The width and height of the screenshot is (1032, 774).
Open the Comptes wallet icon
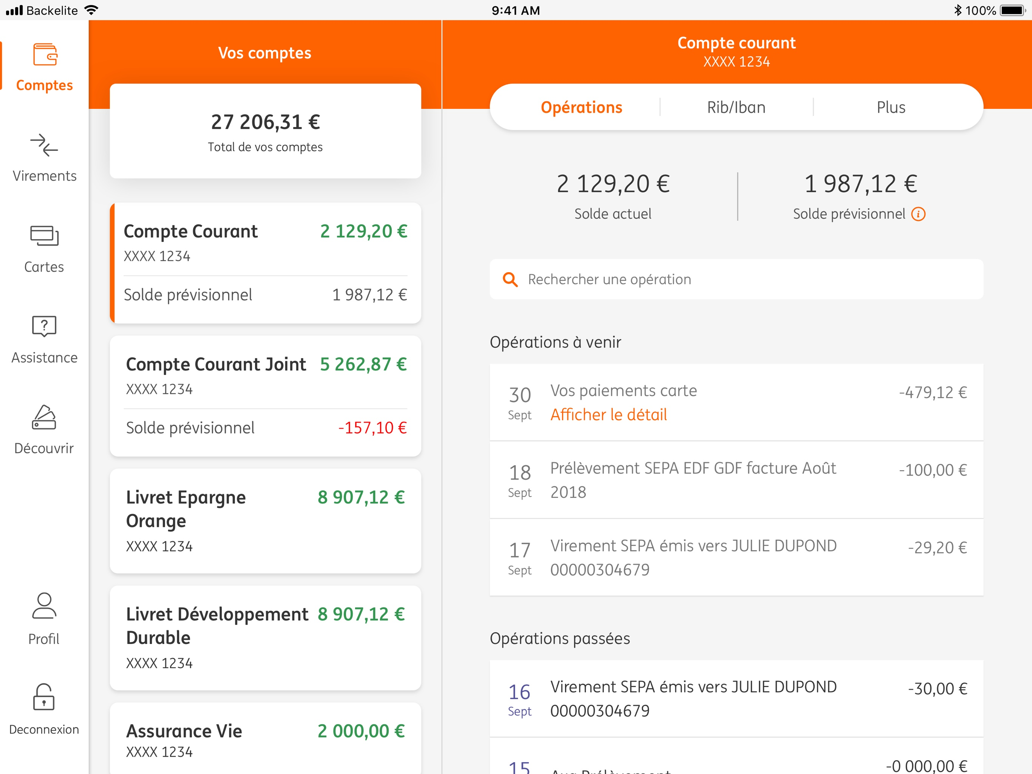click(x=45, y=55)
